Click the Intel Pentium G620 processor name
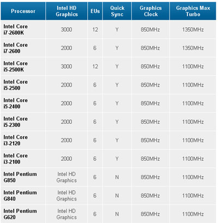 coord(20,214)
